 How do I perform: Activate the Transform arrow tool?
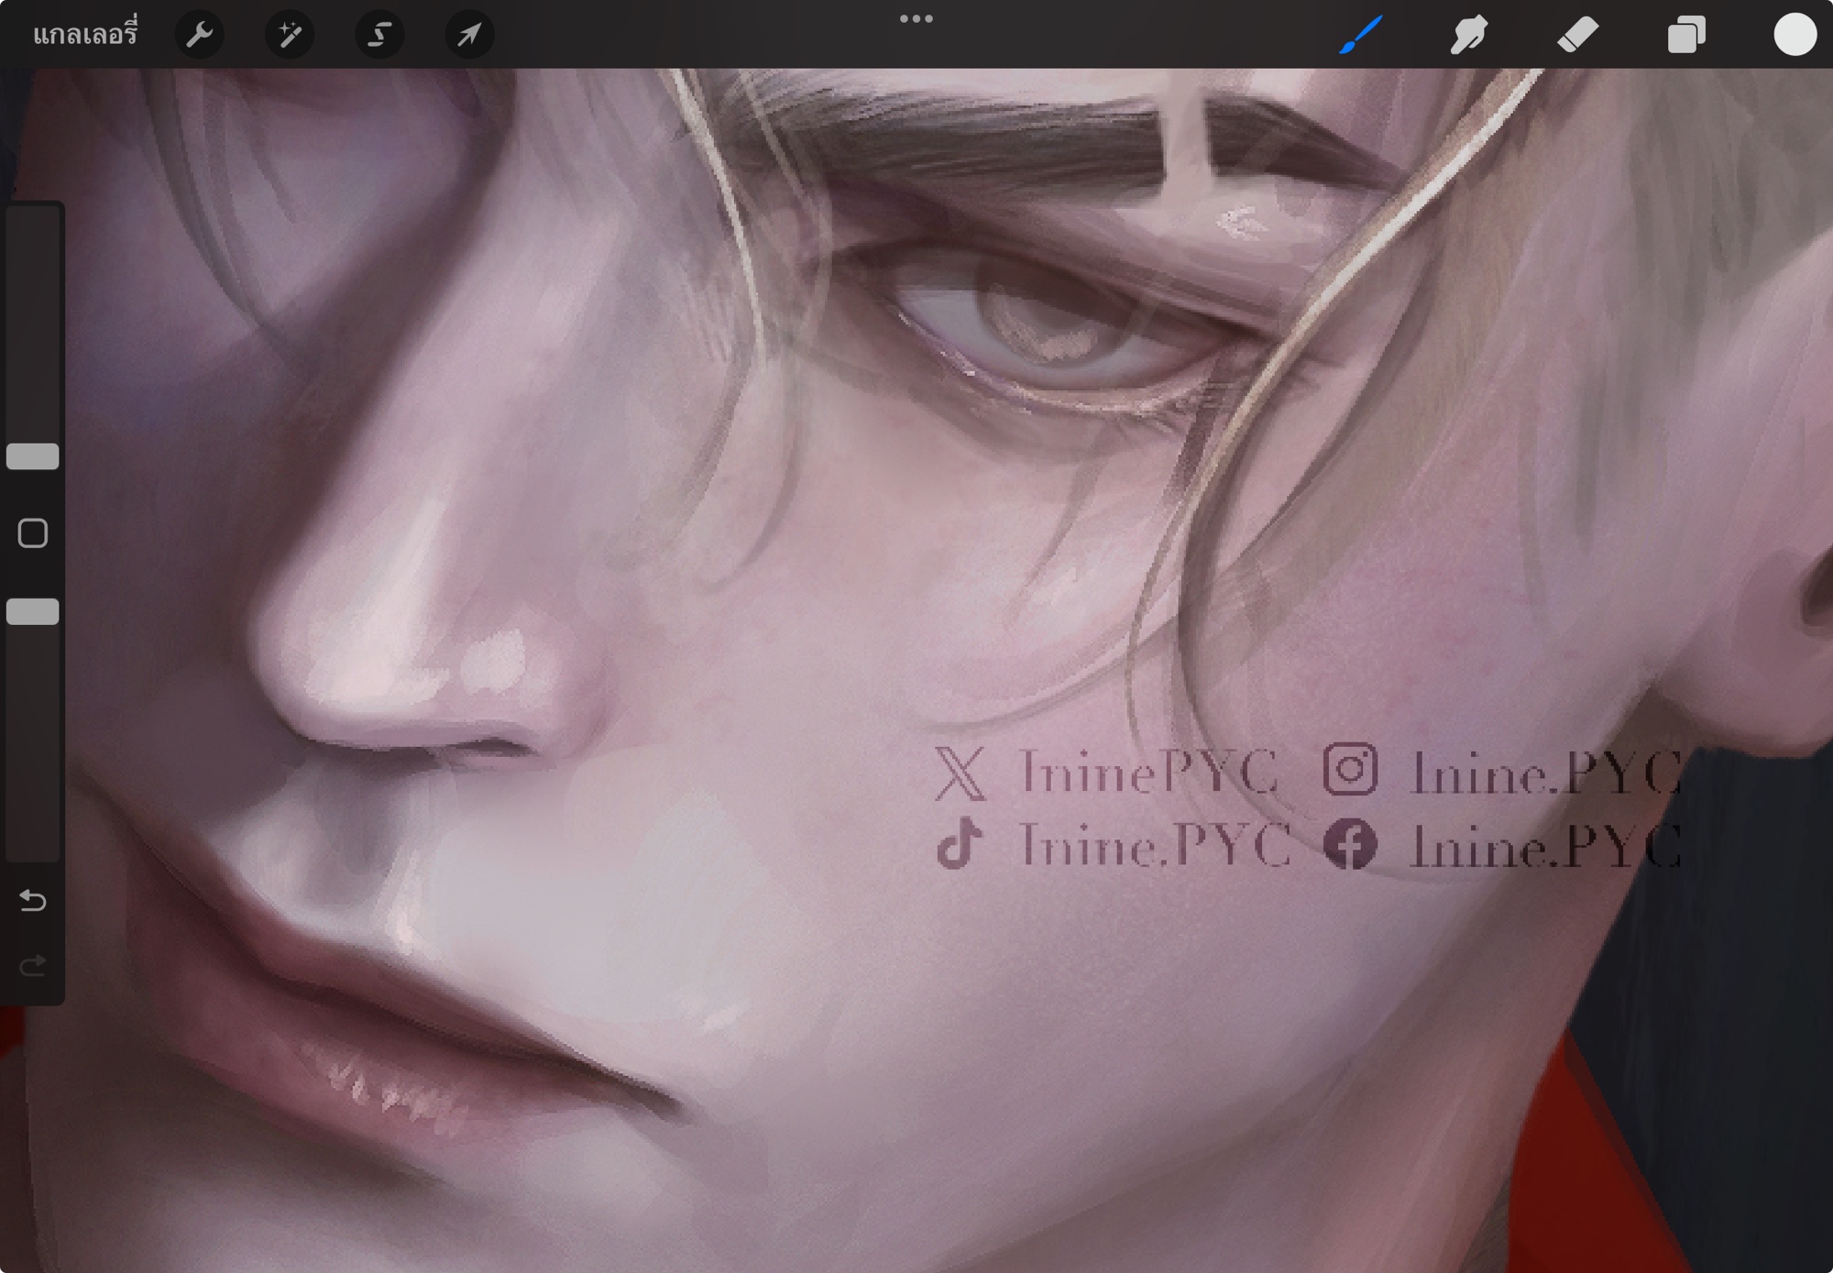469,35
